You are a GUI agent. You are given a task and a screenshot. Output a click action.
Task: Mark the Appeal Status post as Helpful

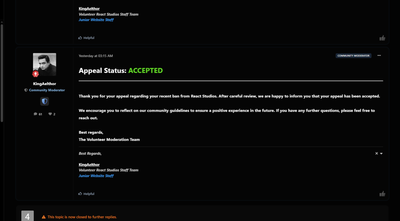pos(87,194)
